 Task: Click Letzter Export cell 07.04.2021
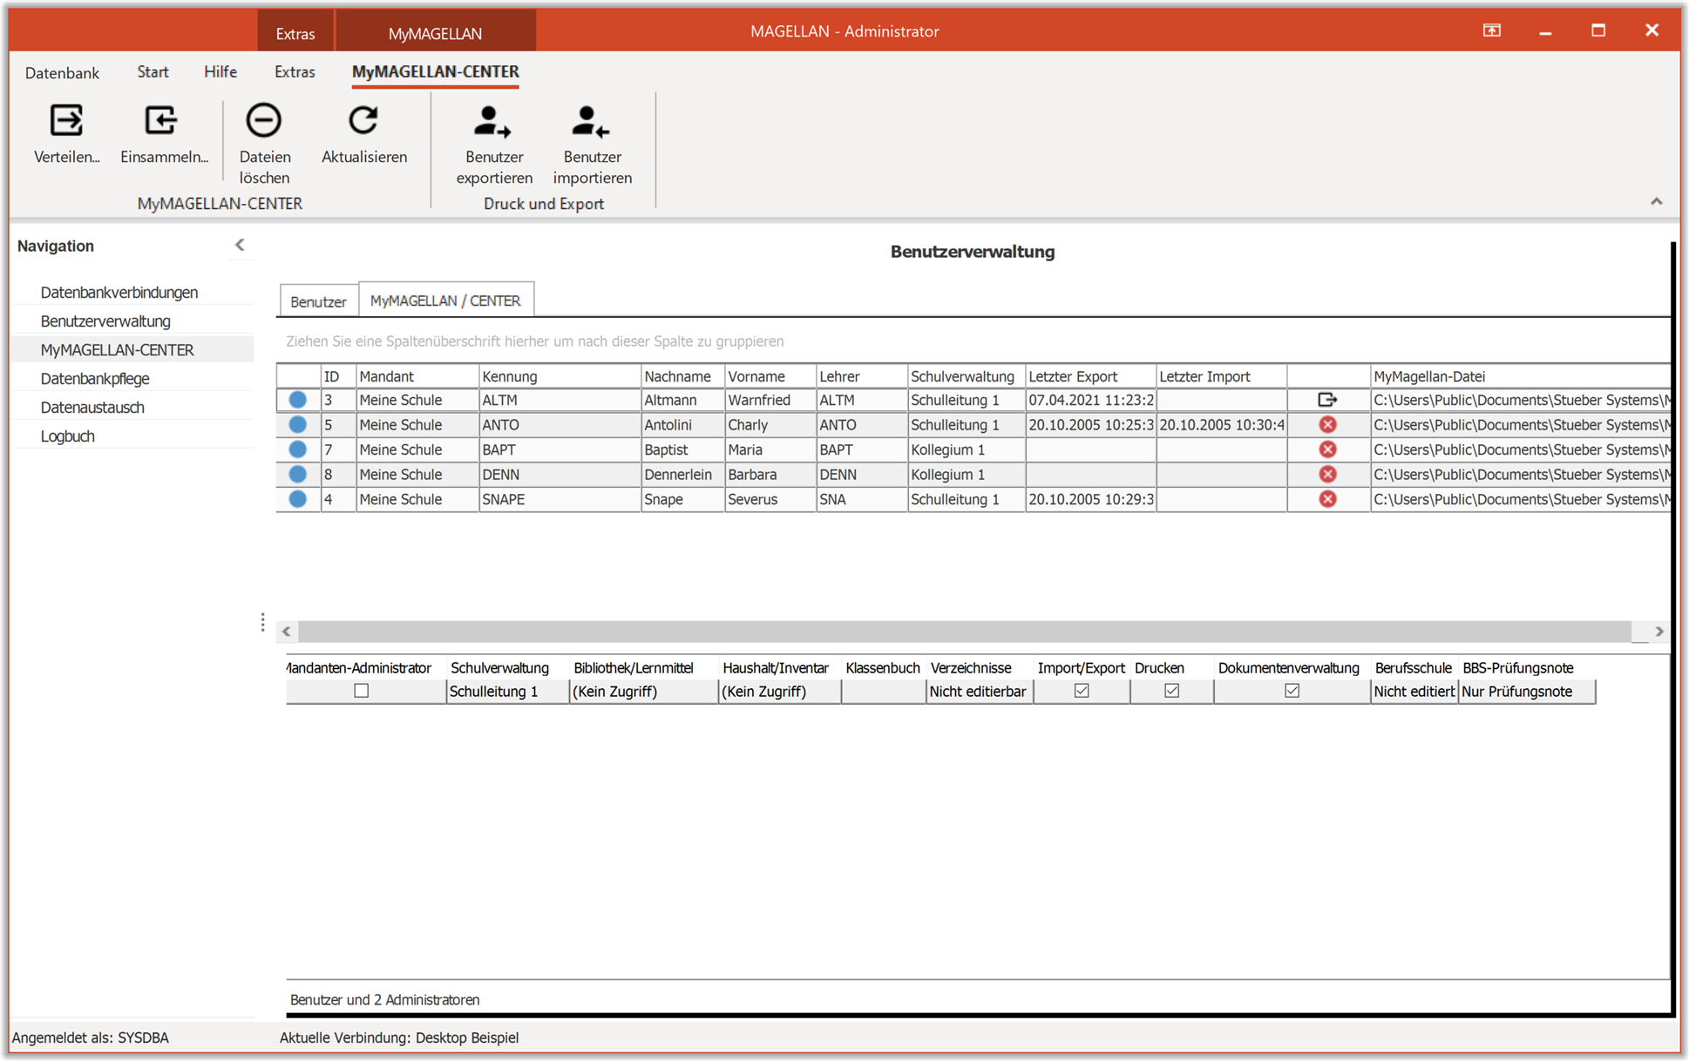tap(1090, 400)
